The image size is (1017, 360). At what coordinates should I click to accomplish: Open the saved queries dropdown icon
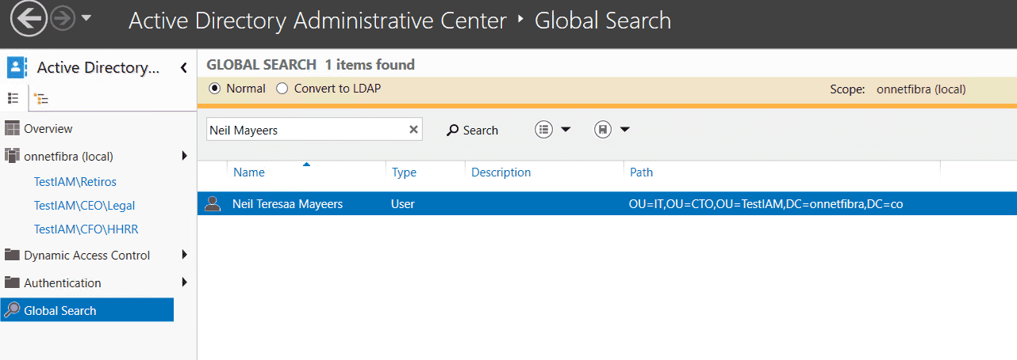[x=612, y=130]
